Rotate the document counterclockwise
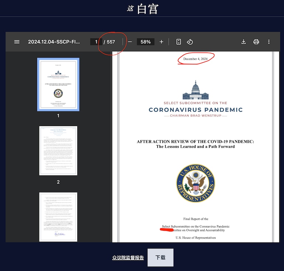284x271 pixels. coord(190,42)
